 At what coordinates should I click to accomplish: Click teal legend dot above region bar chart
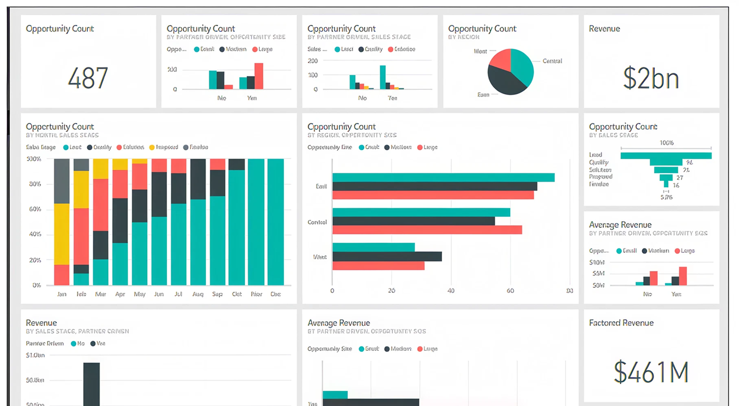(x=361, y=147)
